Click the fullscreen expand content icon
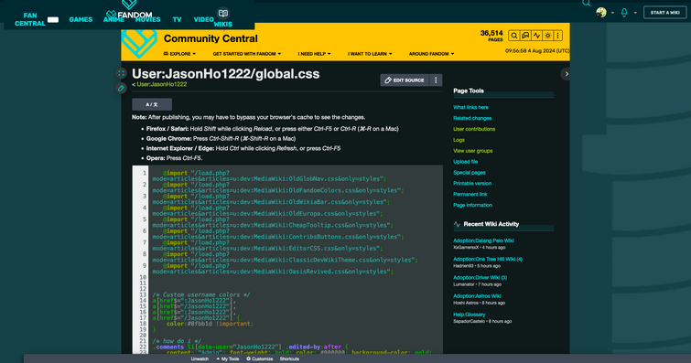 pos(121,73)
